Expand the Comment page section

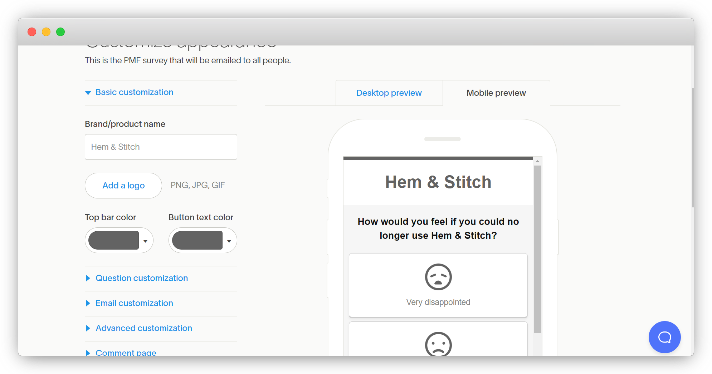click(x=121, y=353)
